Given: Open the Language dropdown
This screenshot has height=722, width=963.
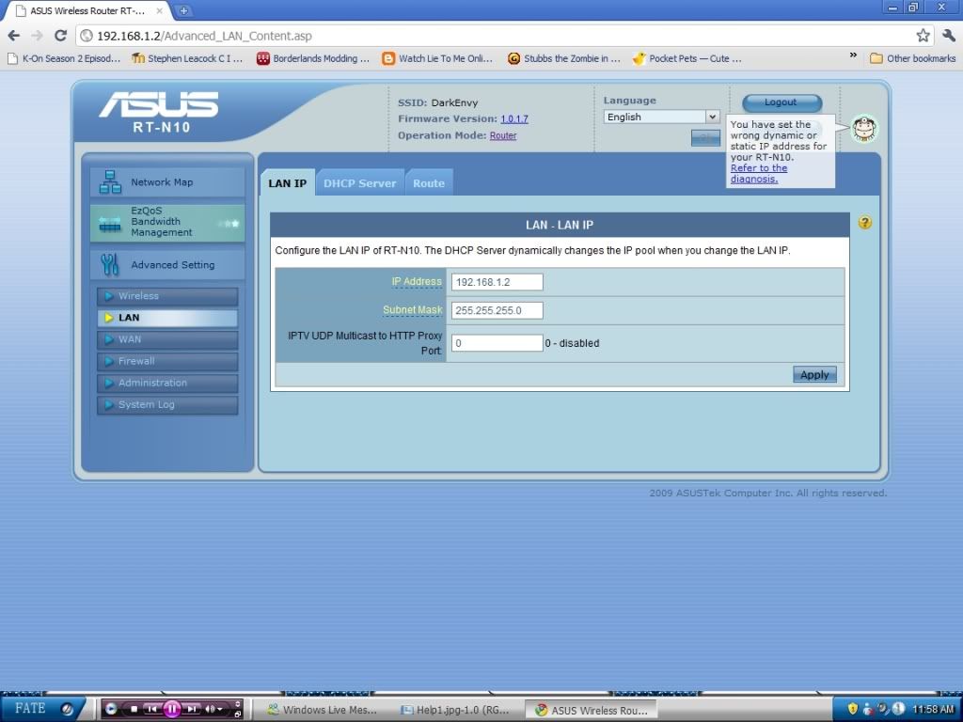Looking at the screenshot, I should pos(661,117).
